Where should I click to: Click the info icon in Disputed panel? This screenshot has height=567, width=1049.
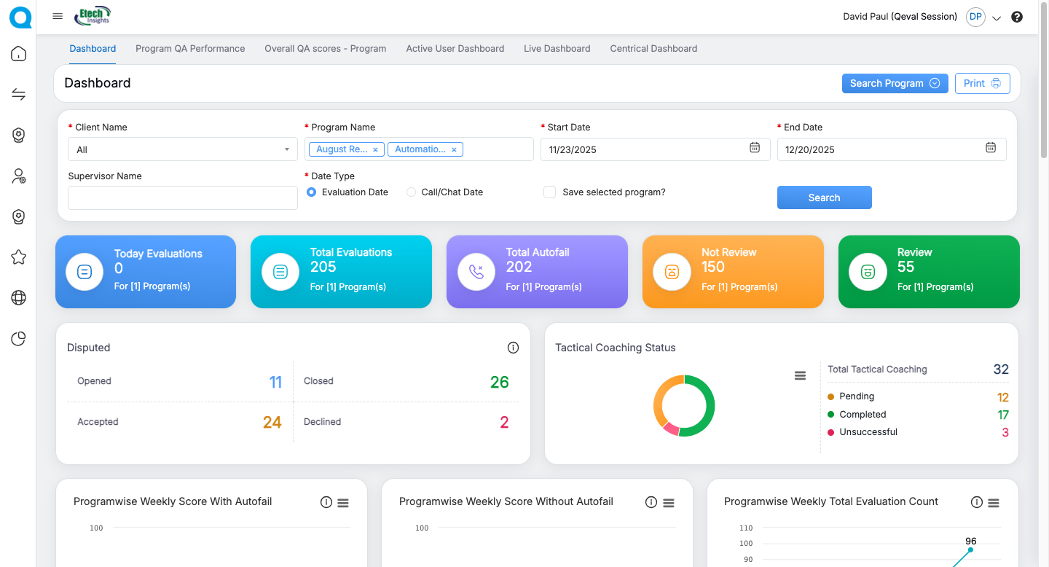513,348
